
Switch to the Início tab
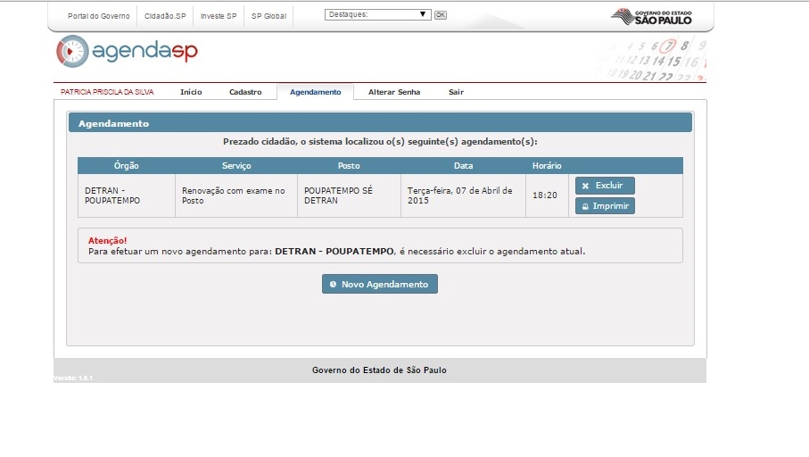(x=191, y=92)
